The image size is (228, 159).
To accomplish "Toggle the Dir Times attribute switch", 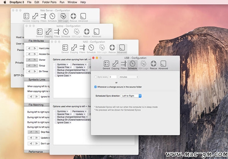I will [x=32, y=72].
